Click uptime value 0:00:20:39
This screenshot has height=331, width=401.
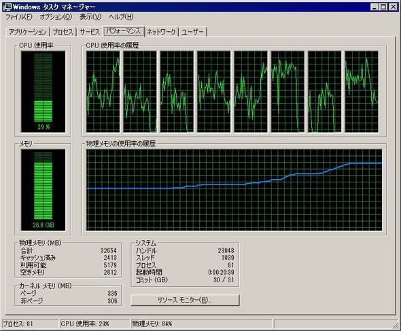pos(221,272)
